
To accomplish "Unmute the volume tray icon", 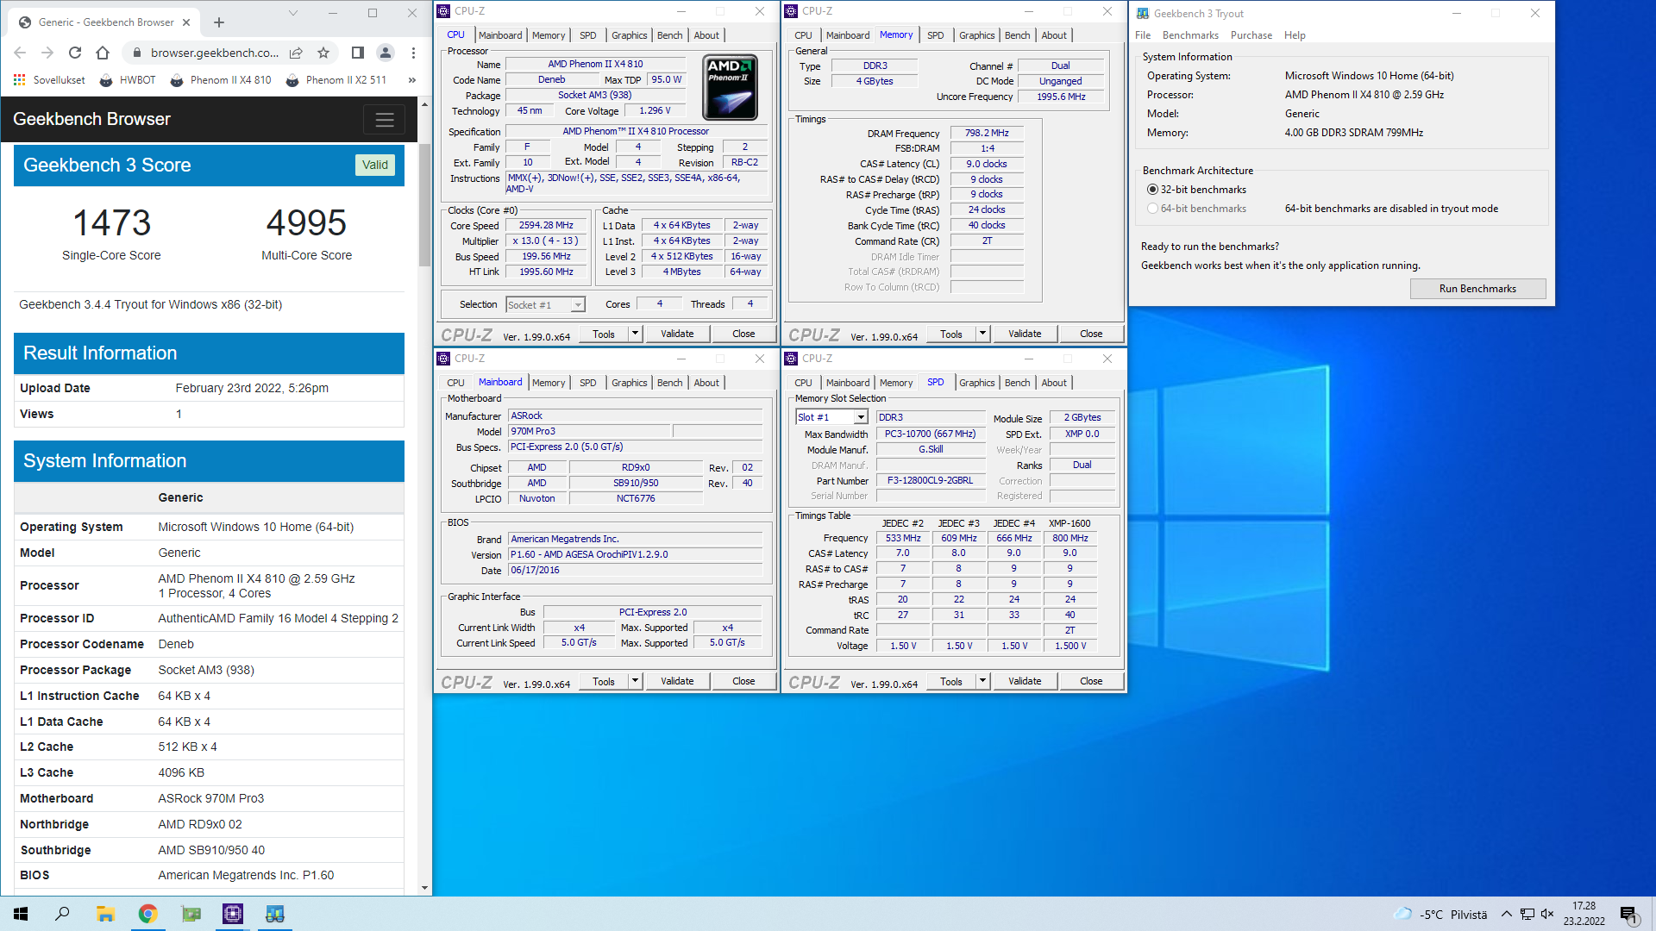I will pyautogui.click(x=1547, y=914).
